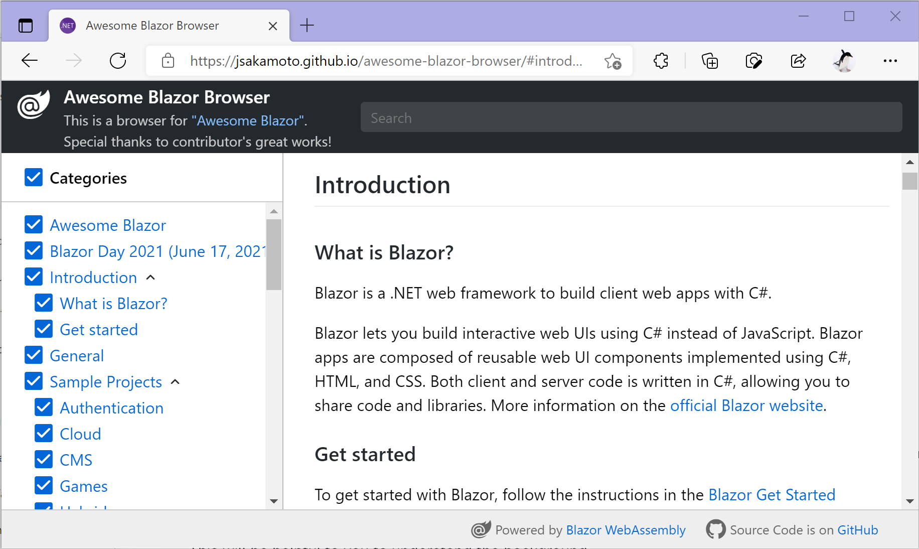919x549 pixels.
Task: Start Web Capture from the toolbar
Action: tap(754, 61)
